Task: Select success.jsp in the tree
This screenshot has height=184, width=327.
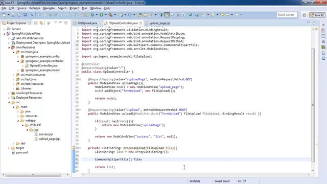Action: point(46,134)
